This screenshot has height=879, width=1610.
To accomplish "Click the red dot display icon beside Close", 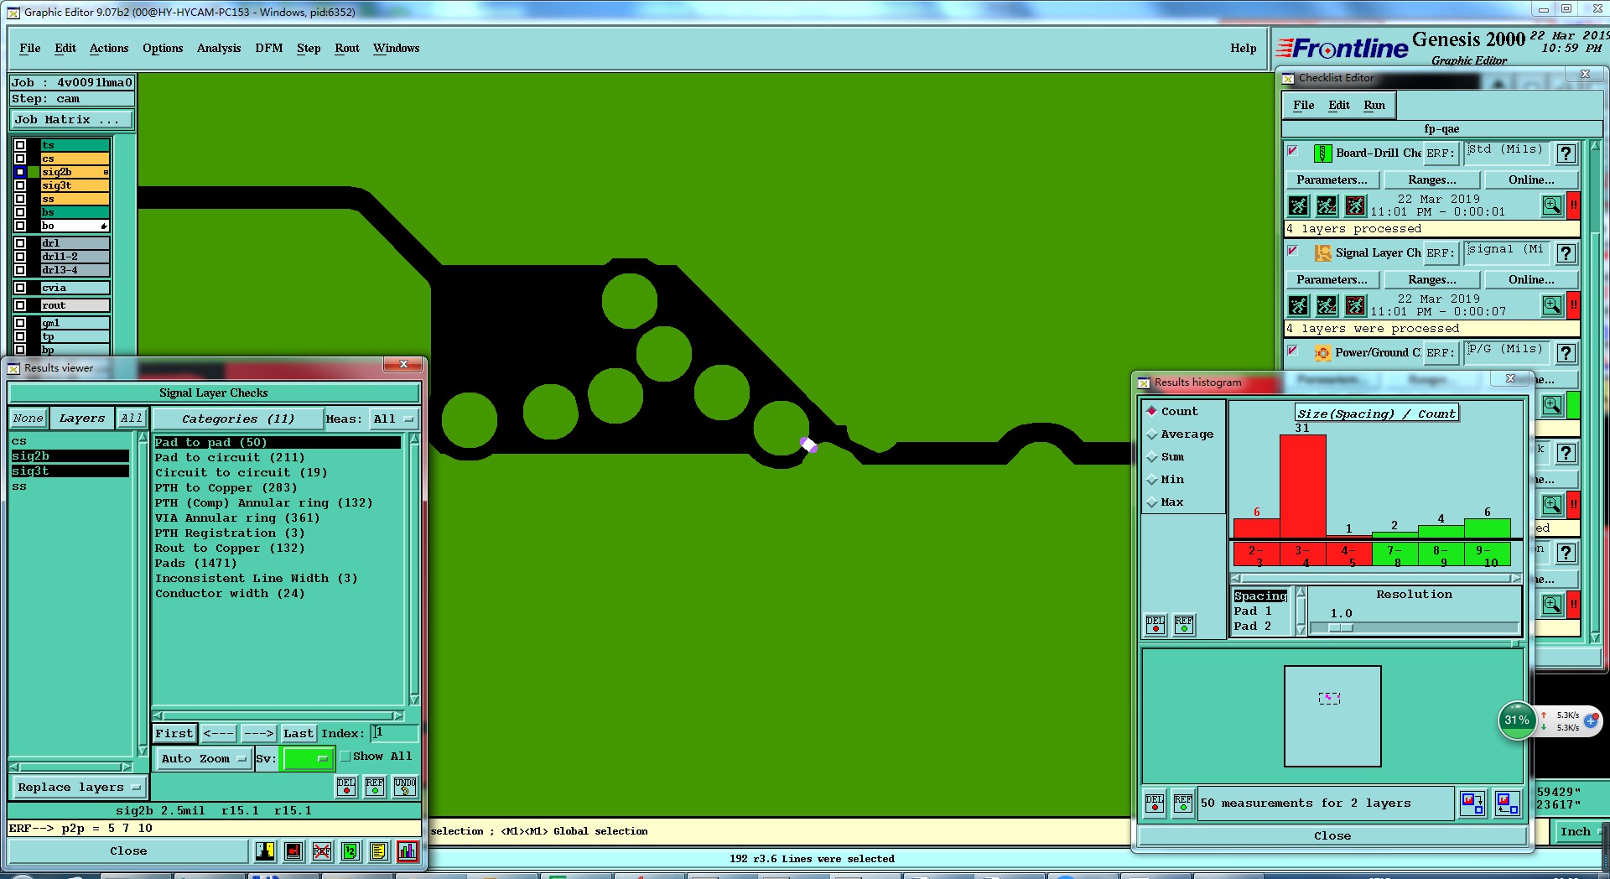I will [293, 851].
